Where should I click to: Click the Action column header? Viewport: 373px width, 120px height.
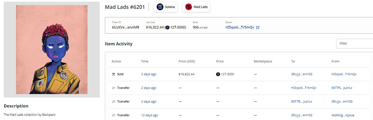[x=116, y=61]
